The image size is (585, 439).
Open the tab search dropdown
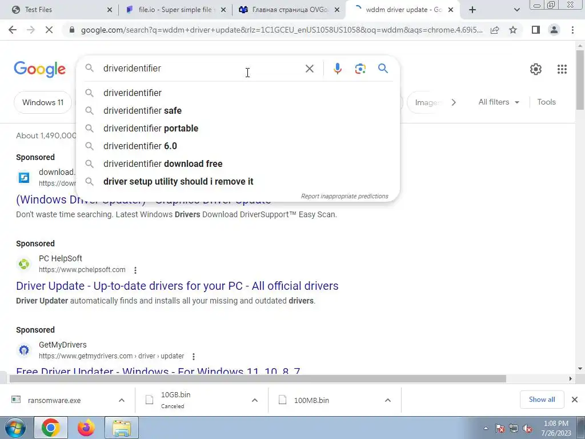pos(516,10)
